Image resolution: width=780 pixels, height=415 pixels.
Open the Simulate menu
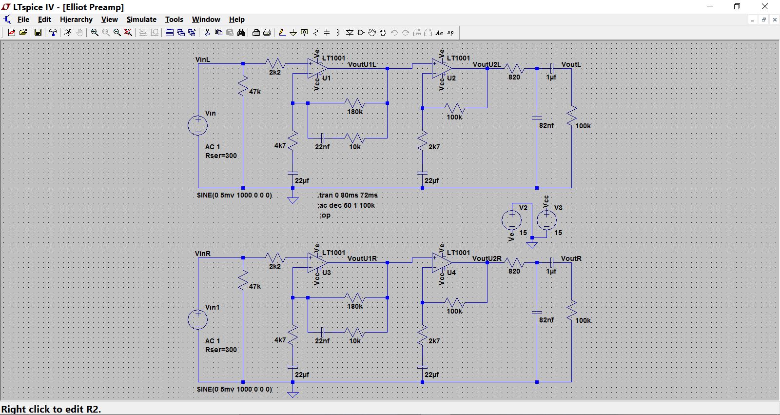pyautogui.click(x=141, y=20)
